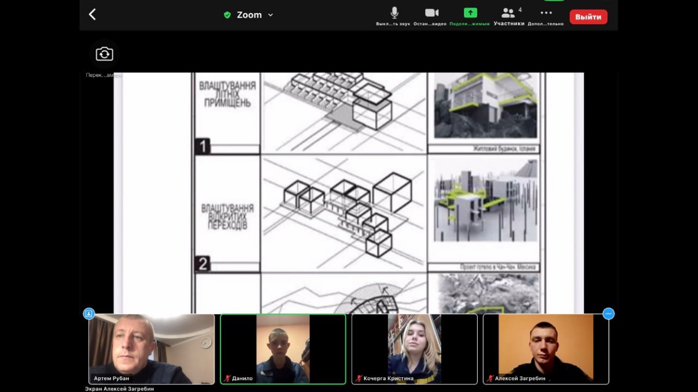
Task: Click the muted microphone icon beside Данило
Action: 227,378
